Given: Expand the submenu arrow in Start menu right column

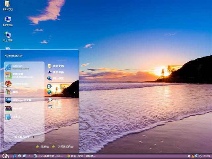Looking at the screenshot, I should click(75, 92).
